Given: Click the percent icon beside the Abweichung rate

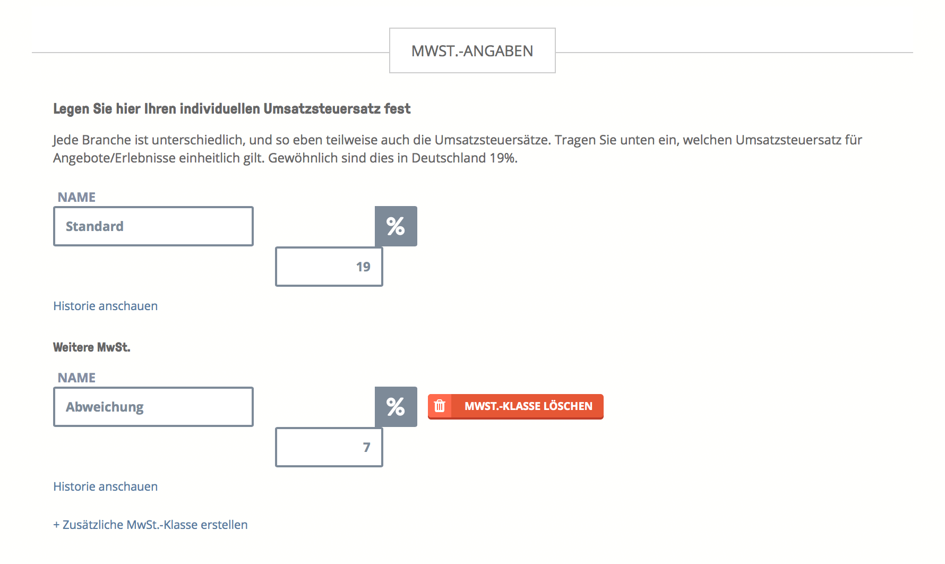Looking at the screenshot, I should 396,407.
